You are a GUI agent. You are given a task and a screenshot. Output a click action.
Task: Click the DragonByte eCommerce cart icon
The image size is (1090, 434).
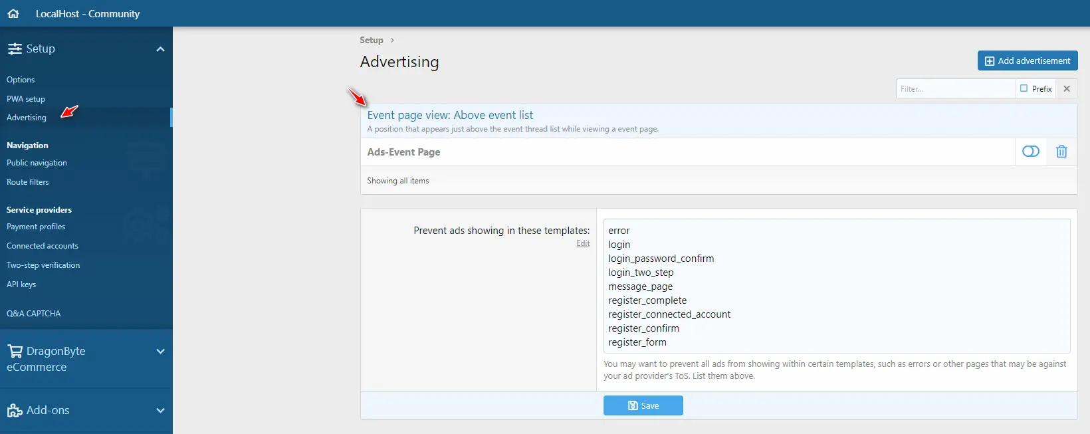[x=15, y=351]
